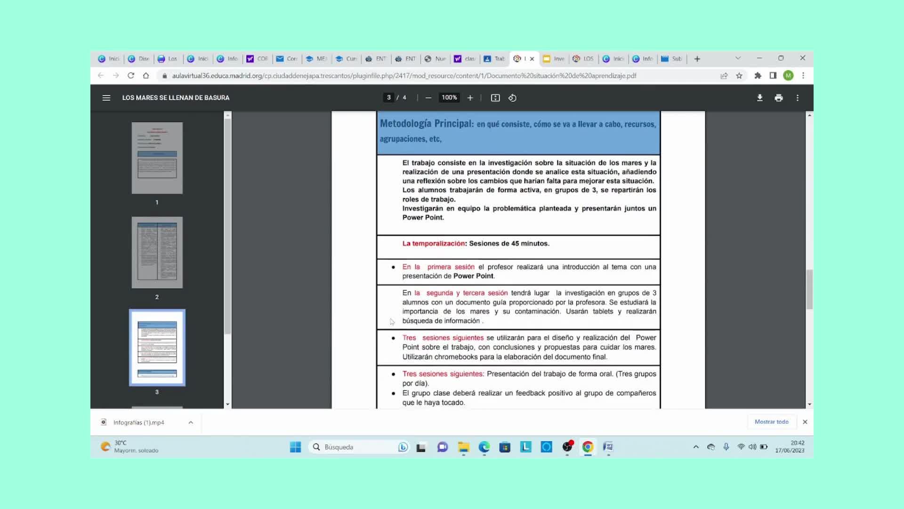Click the Mostrar todo button
904x509 pixels.
pos(771,422)
